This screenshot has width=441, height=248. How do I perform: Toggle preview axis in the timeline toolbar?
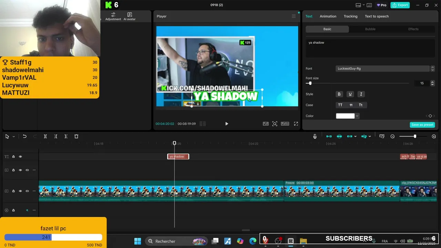pyautogui.click(x=364, y=136)
